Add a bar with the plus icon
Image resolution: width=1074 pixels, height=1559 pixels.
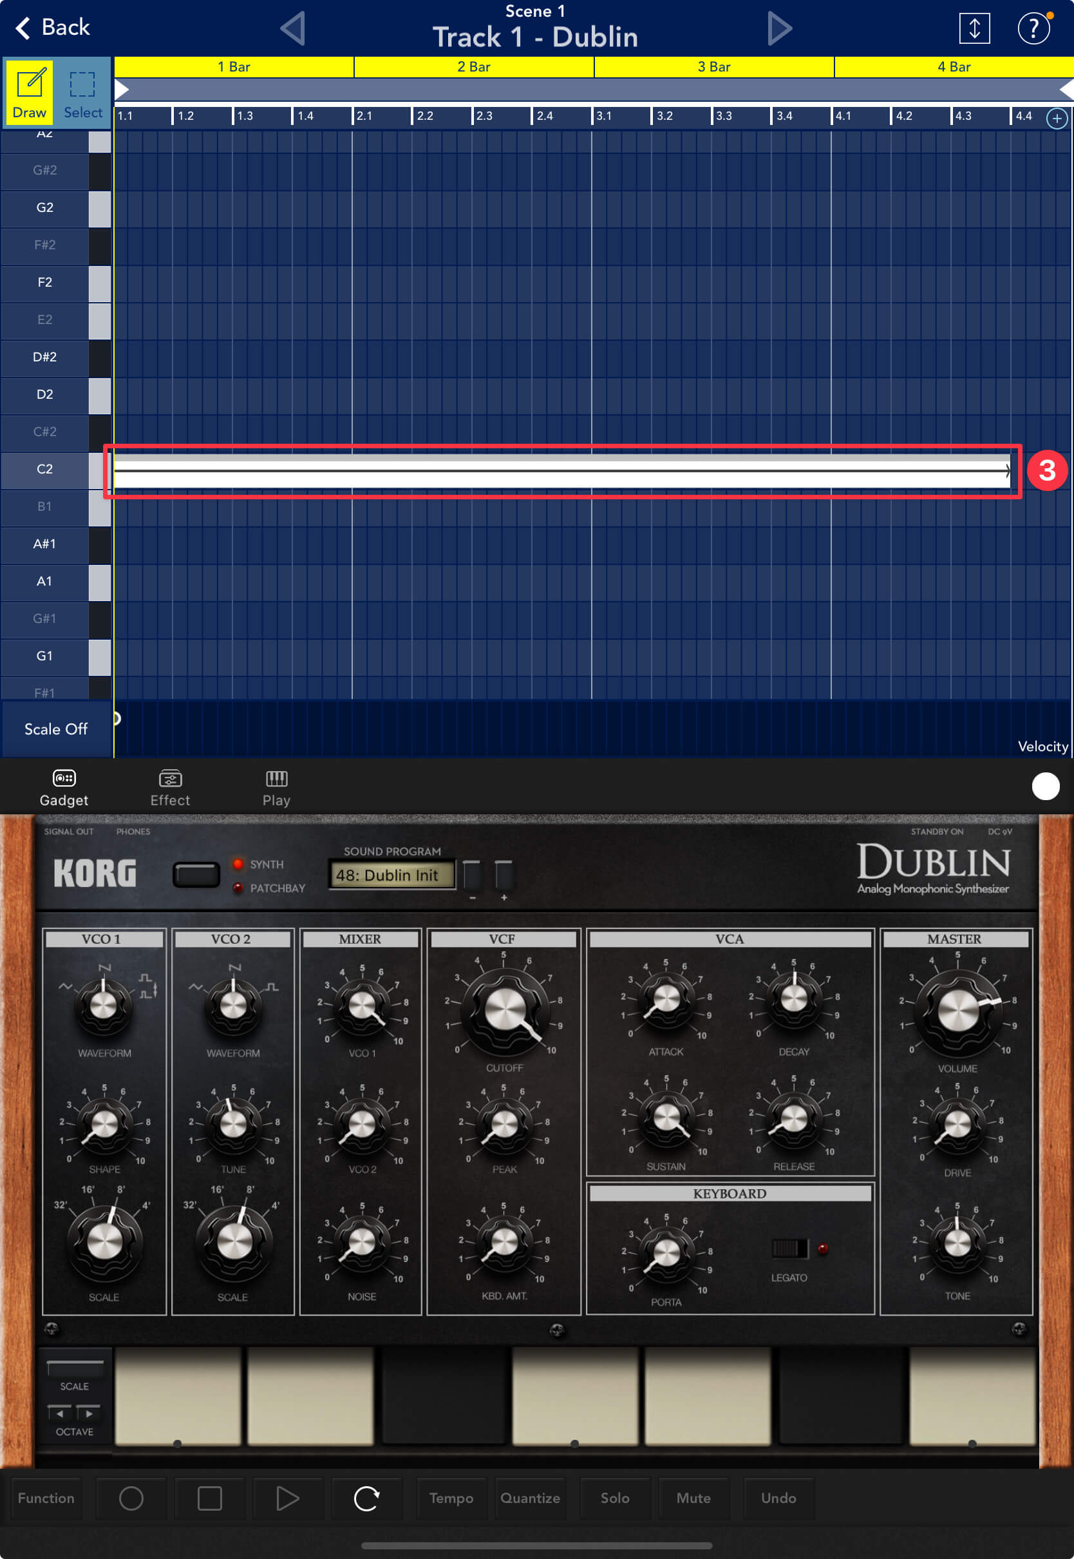[x=1056, y=119]
